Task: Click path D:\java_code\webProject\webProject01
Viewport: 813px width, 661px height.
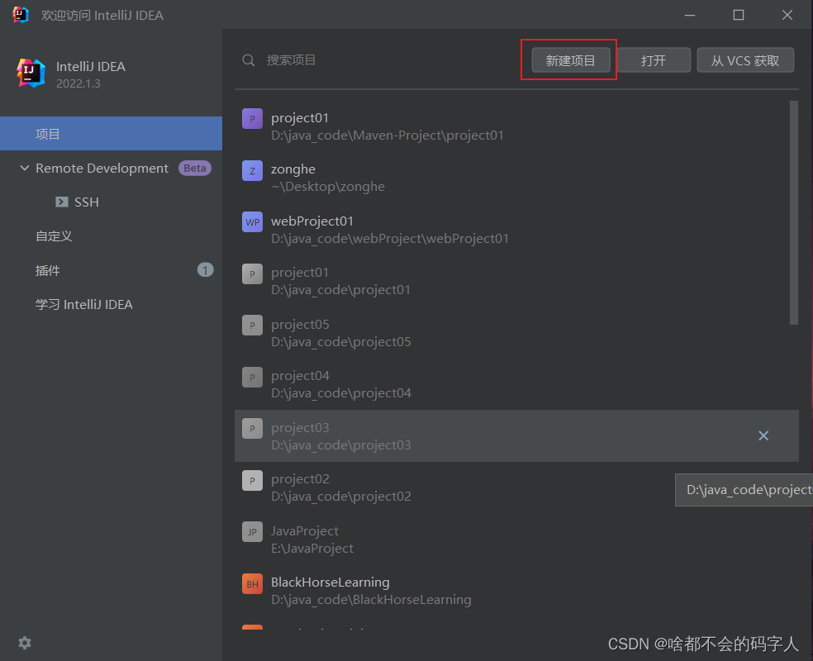Action: tap(390, 239)
